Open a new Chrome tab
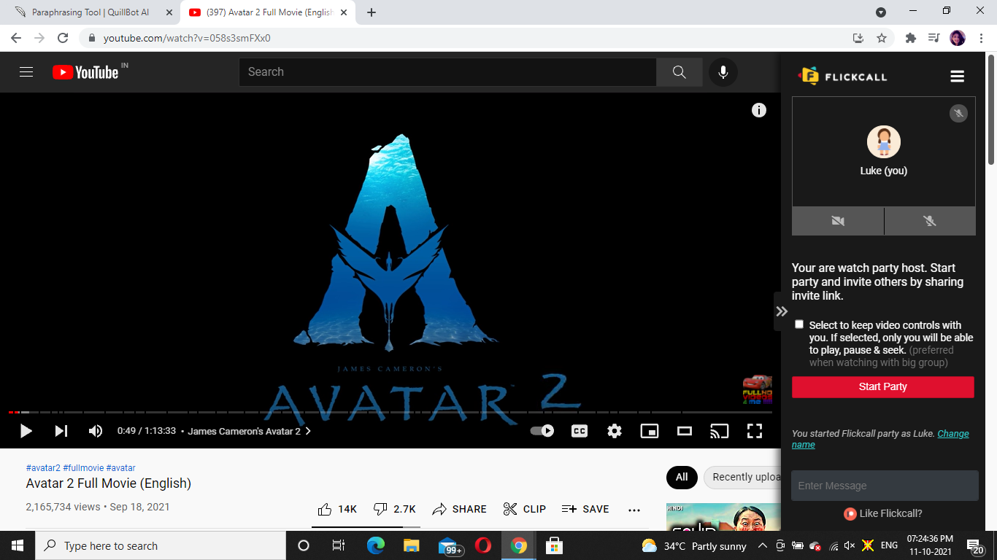Screen dimensions: 997x560 (372, 12)
